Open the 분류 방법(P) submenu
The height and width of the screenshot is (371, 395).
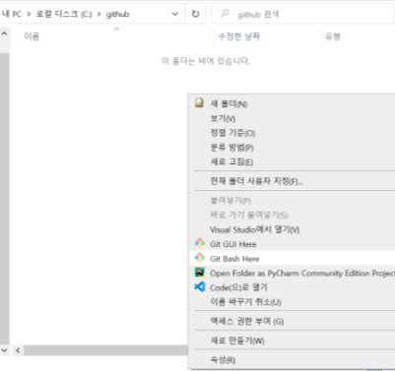(x=293, y=147)
